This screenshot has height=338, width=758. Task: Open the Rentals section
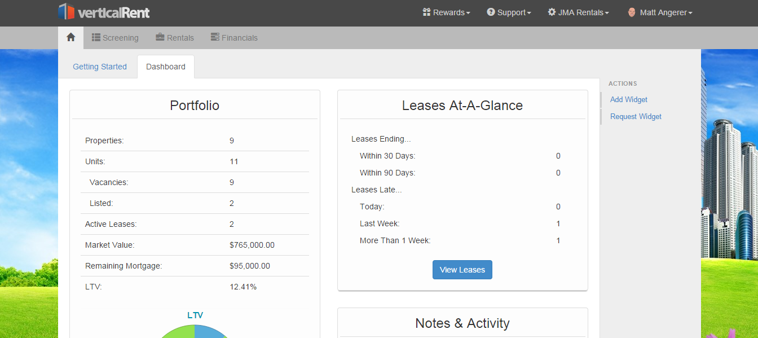pyautogui.click(x=175, y=38)
